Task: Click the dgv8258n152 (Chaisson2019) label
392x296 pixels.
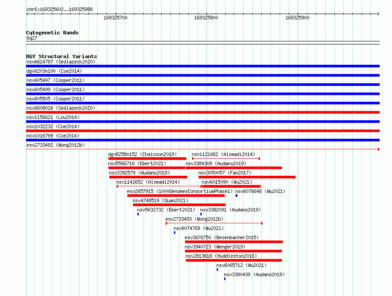Action: pyautogui.click(x=142, y=154)
